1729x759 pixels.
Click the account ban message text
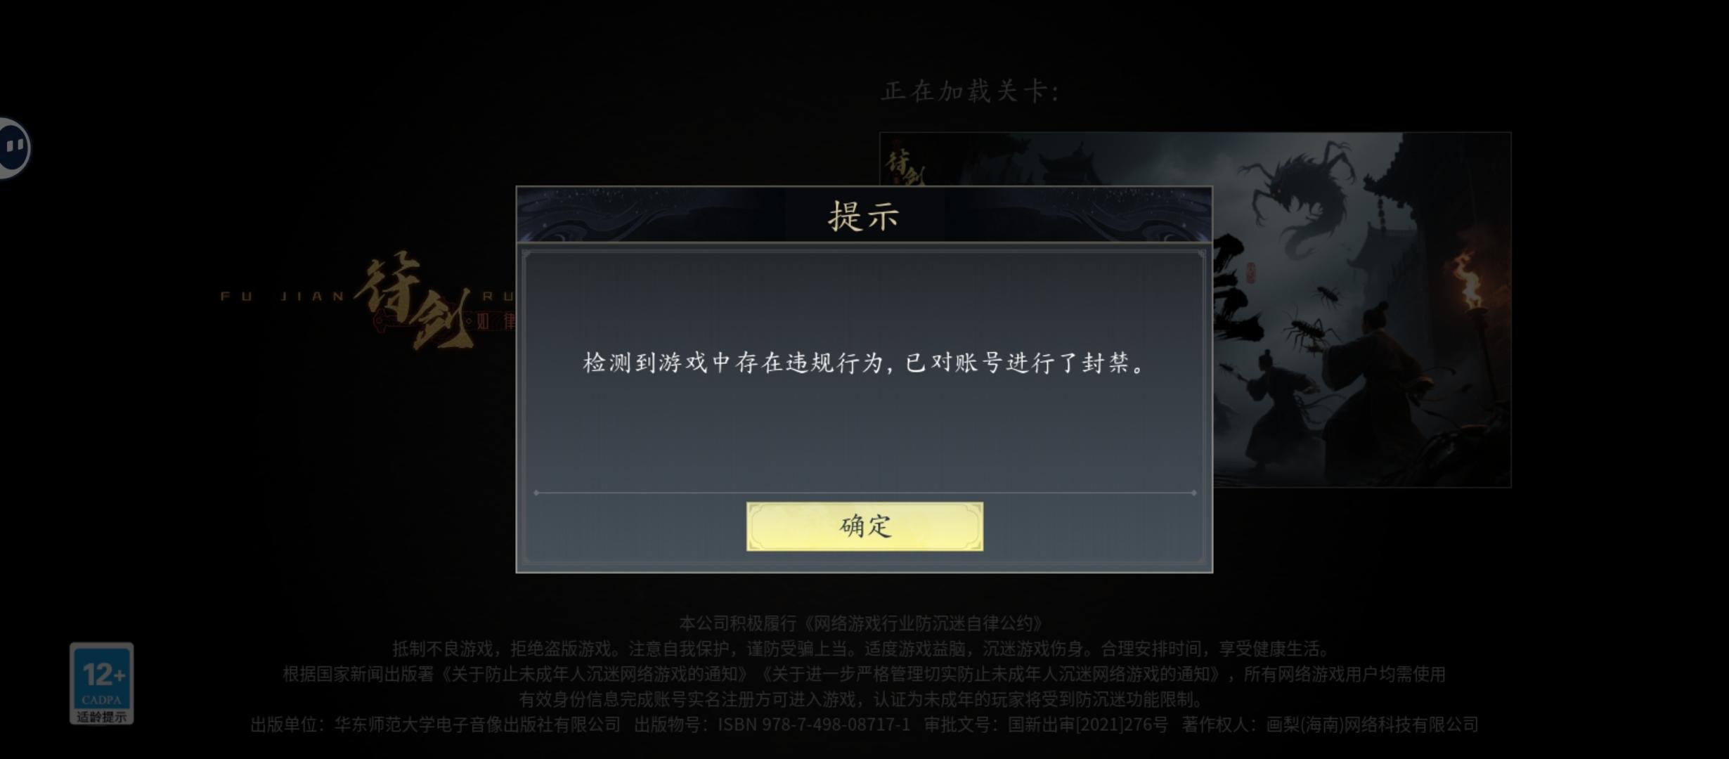coord(864,363)
